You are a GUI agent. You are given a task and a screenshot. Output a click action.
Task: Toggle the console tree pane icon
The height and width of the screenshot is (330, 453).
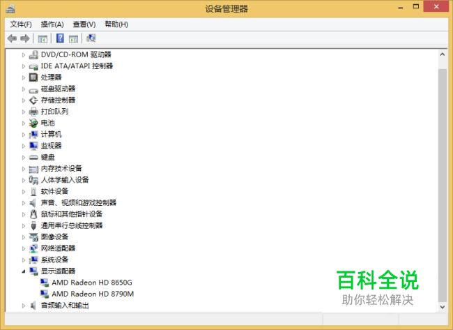43,38
